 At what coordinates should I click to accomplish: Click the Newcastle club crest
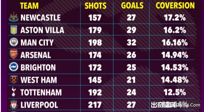click(13, 17)
